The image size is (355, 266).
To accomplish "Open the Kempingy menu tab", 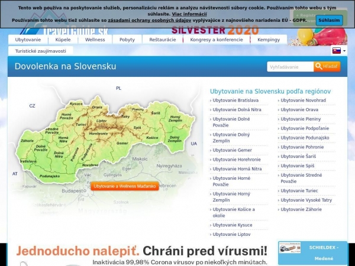I will (269, 40).
